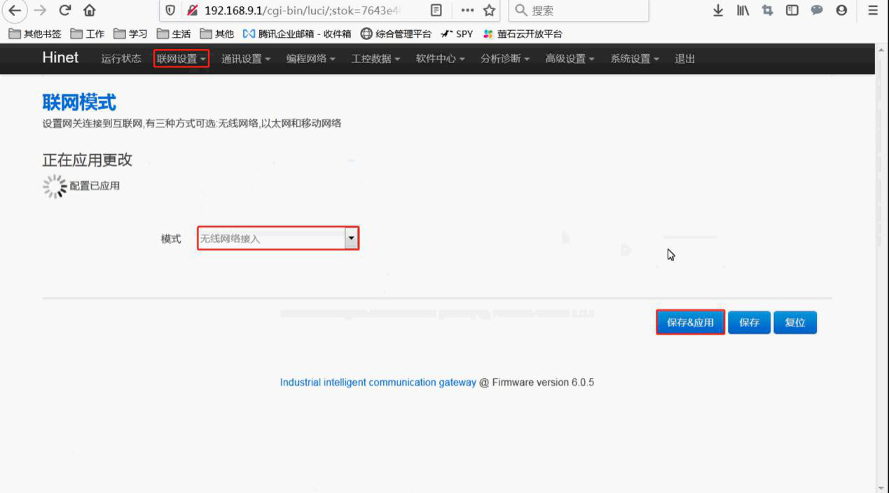Open the downloads arrow icon
Viewport: 889px width, 493px height.
pos(718,11)
